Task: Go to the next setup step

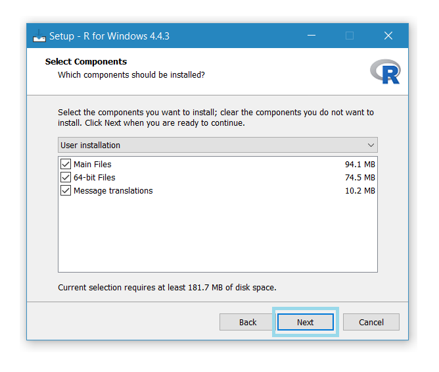Action: pyautogui.click(x=305, y=322)
